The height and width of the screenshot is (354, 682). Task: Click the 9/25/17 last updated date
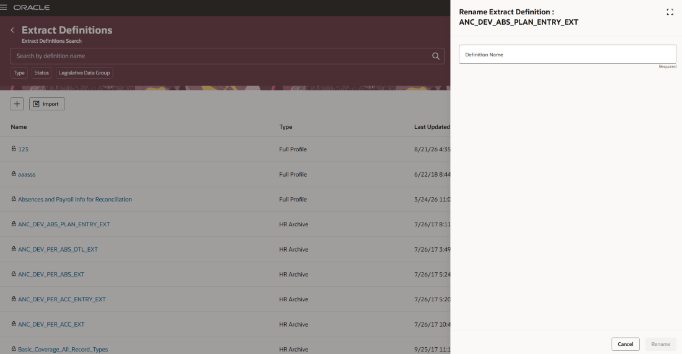click(432, 349)
